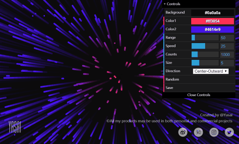The height and width of the screenshot is (144, 239).
Task: Focus the Size value field showing 5
Action: [x=227, y=63]
